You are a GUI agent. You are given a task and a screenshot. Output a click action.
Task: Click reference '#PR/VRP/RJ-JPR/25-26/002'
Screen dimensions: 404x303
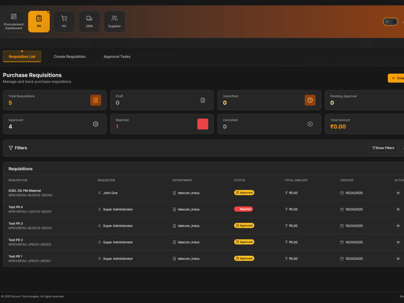pyautogui.click(x=30, y=244)
